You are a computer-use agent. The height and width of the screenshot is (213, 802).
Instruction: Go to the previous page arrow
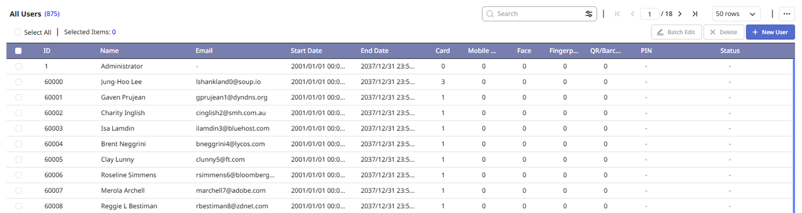coord(633,14)
